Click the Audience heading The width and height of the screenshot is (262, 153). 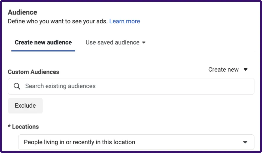[22, 12]
